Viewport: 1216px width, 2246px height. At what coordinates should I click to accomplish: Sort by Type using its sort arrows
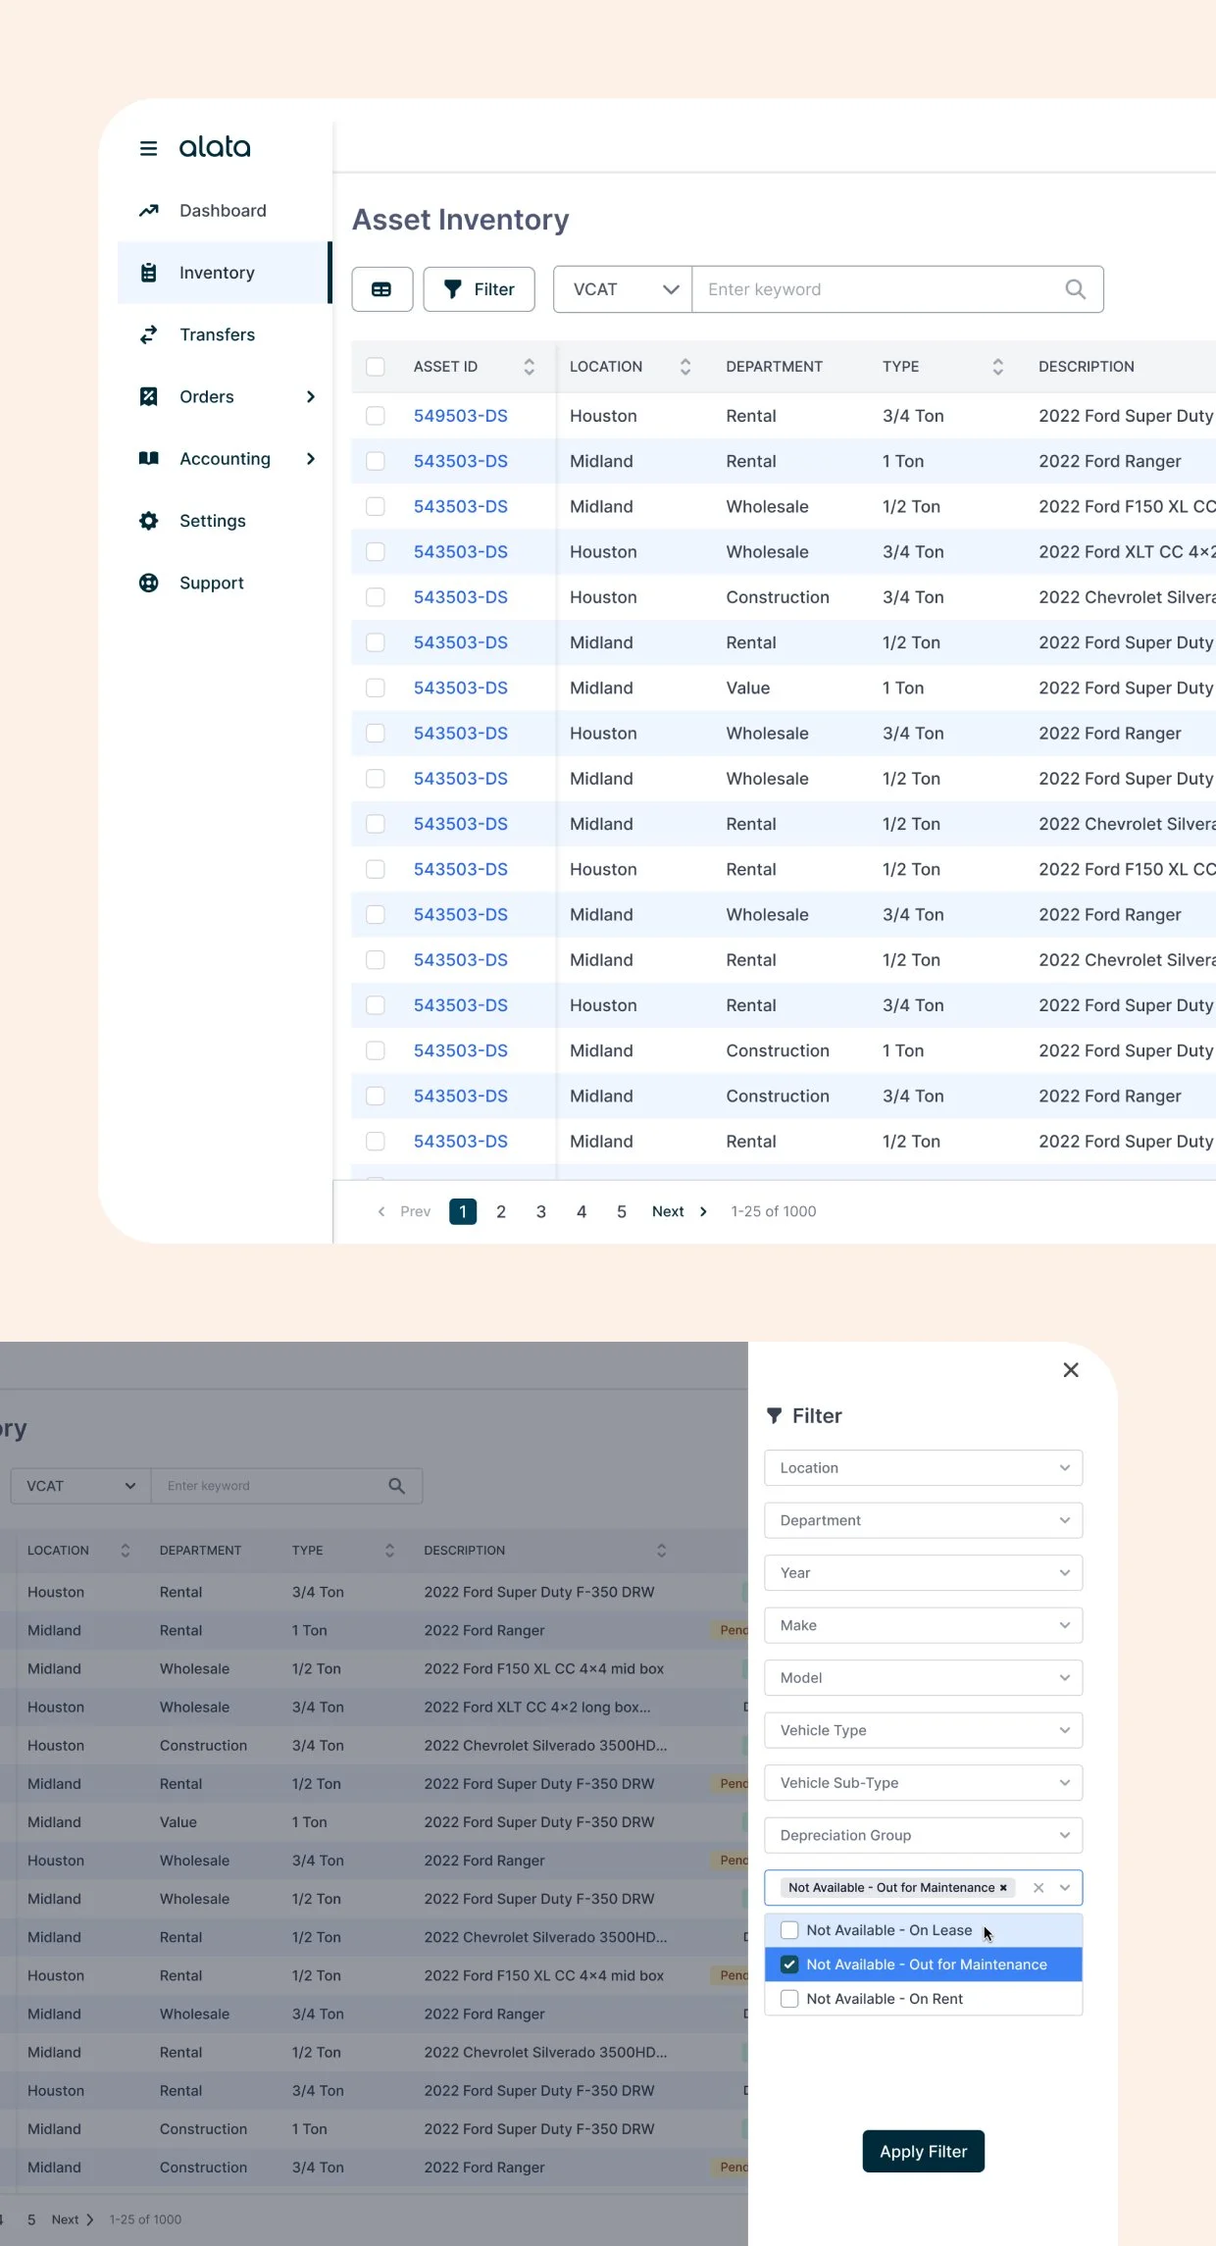click(997, 366)
